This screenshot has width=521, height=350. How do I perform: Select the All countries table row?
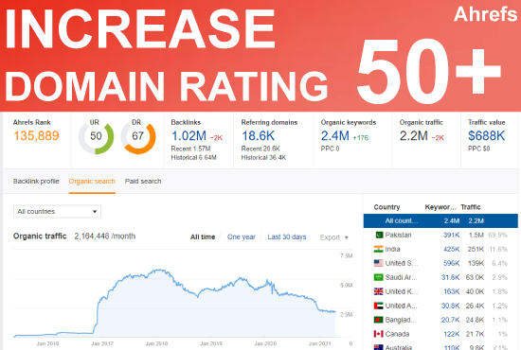coord(440,220)
